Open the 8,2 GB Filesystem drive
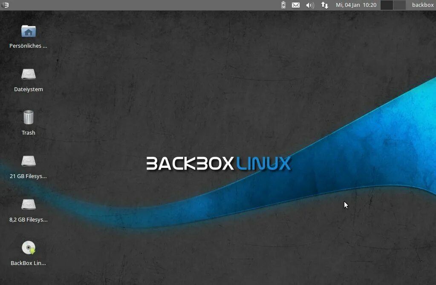Screen dimensions: 436x285 pyautogui.click(x=28, y=204)
